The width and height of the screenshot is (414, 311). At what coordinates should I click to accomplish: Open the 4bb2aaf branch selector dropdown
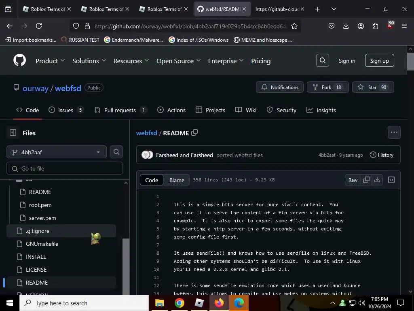coord(57,152)
